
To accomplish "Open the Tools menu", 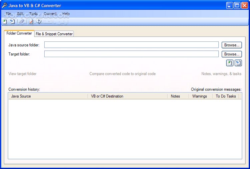I will 33,14.
